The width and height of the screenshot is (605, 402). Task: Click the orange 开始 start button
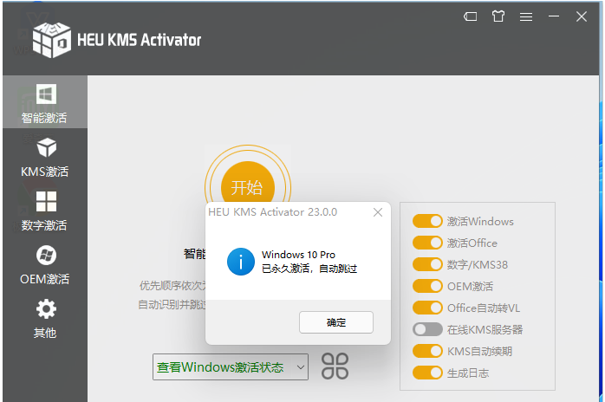click(247, 188)
